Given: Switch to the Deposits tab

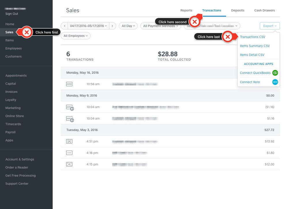Looking at the screenshot, I should 238,10.
